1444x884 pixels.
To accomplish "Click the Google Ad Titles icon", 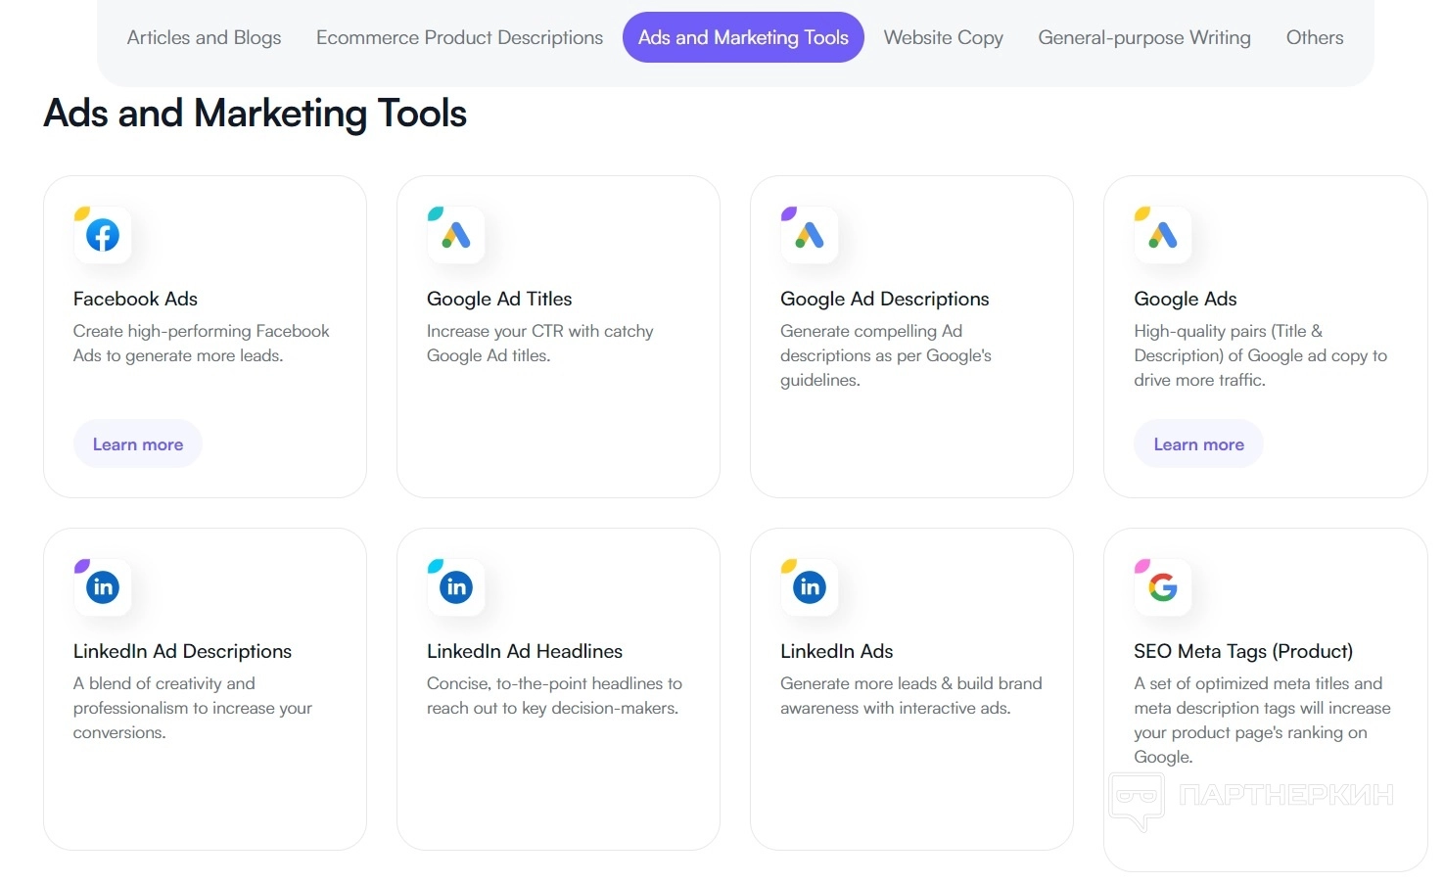I will pyautogui.click(x=456, y=235).
